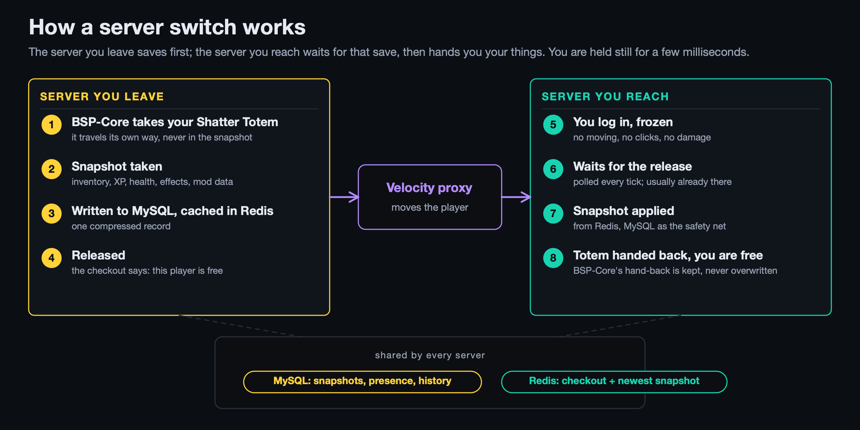
Task: Click the 'How a server switch works' title
Action: tap(167, 27)
